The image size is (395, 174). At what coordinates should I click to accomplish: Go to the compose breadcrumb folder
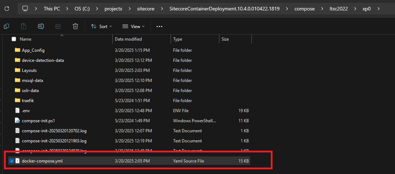coord(304,9)
